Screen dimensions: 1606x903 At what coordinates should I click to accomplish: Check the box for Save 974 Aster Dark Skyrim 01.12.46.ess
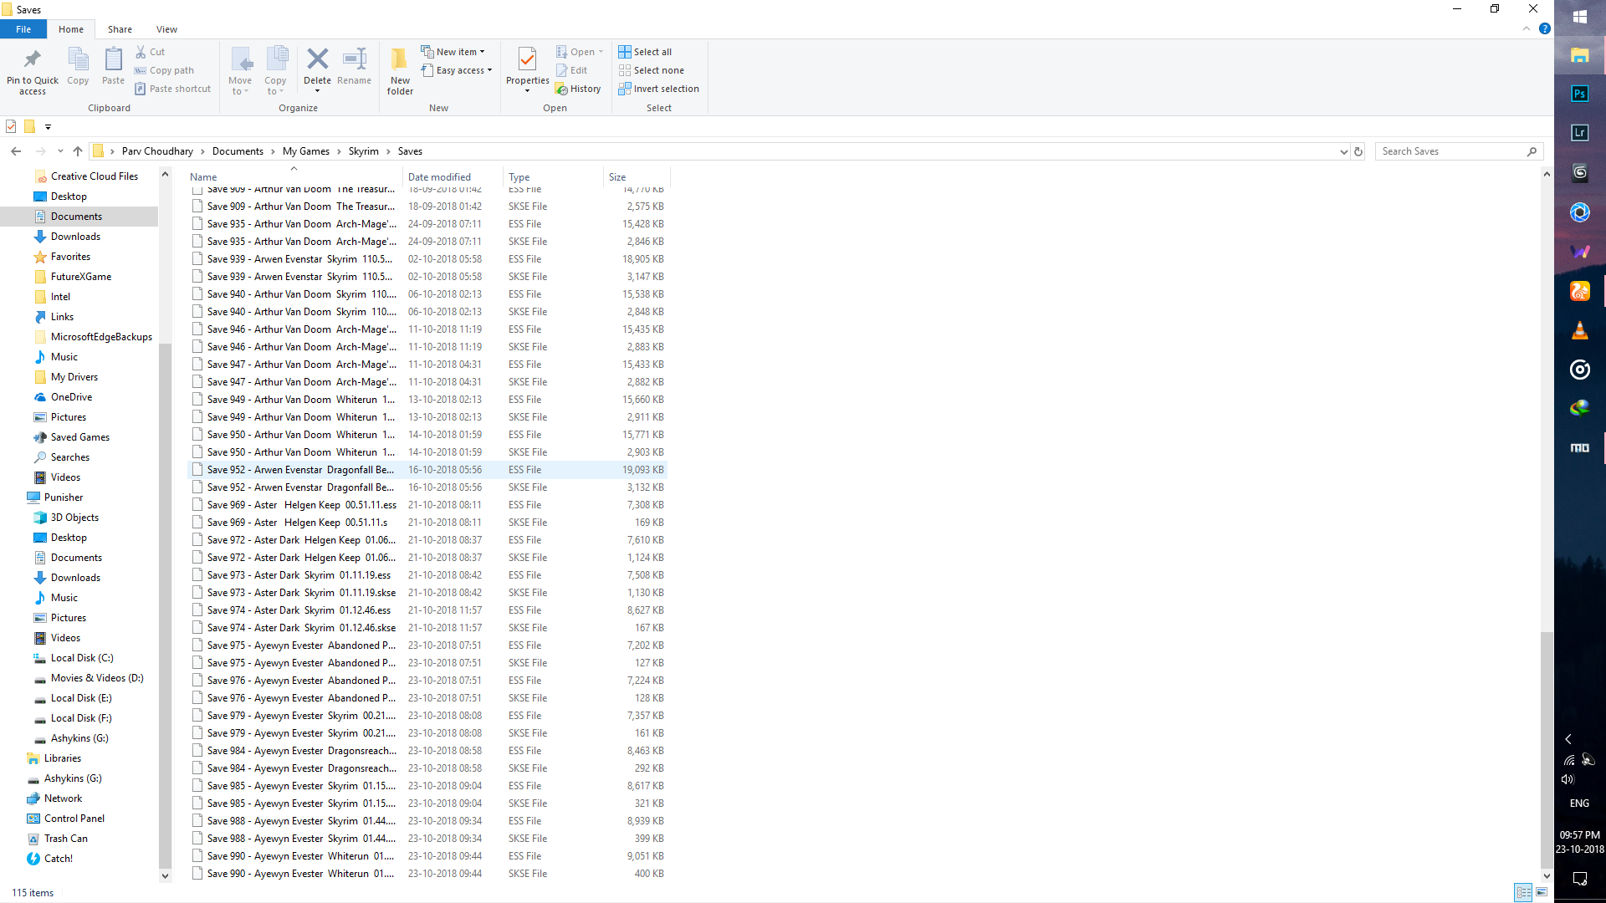197,610
